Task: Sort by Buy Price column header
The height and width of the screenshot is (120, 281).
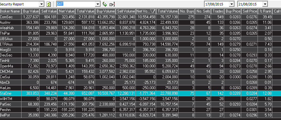Action: pyautogui.click(x=233, y=11)
